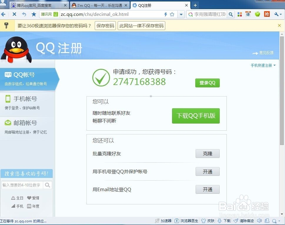The height and width of the screenshot is (225, 285).
Task: Expand the address bar history dropdown
Action: click(x=181, y=14)
